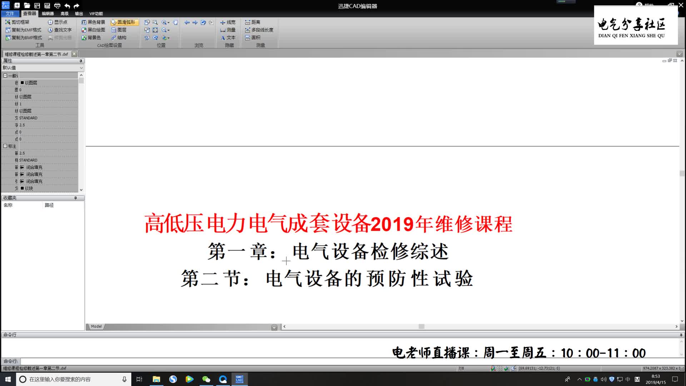Viewport: 686px width, 386px height.
Task: Click the New file icon in the quick access bar
Action: [x=17, y=6]
